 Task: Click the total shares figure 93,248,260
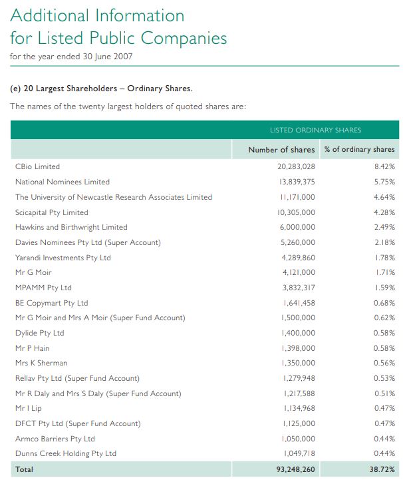[x=295, y=469]
